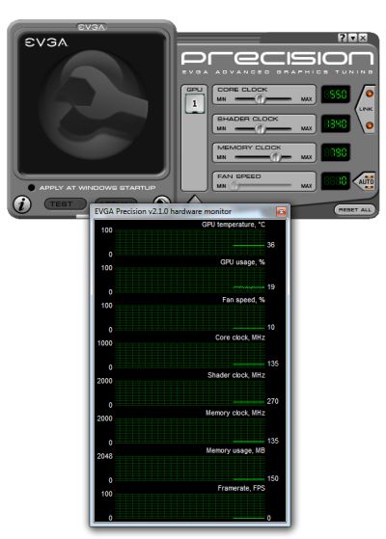Click the down-arrow minimize icon in Precision
The height and width of the screenshot is (539, 386).
pos(352,38)
